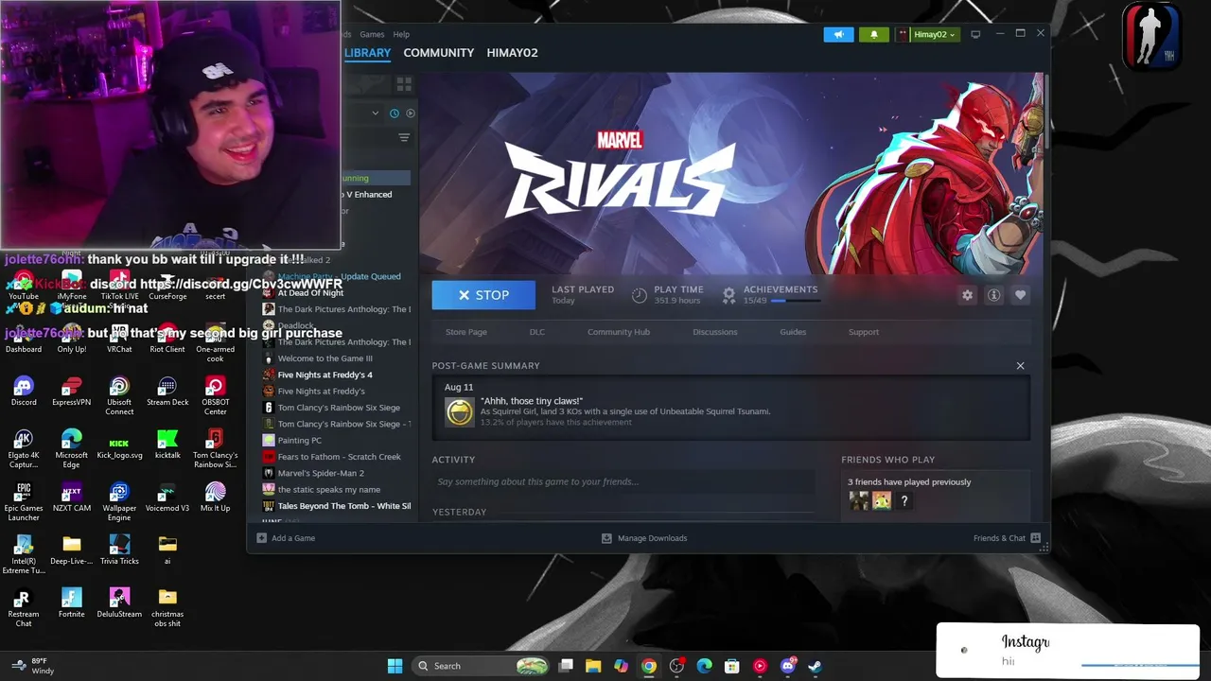The height and width of the screenshot is (681, 1211).
Task: Stop the running Marvel Rivals game
Action: [483, 295]
